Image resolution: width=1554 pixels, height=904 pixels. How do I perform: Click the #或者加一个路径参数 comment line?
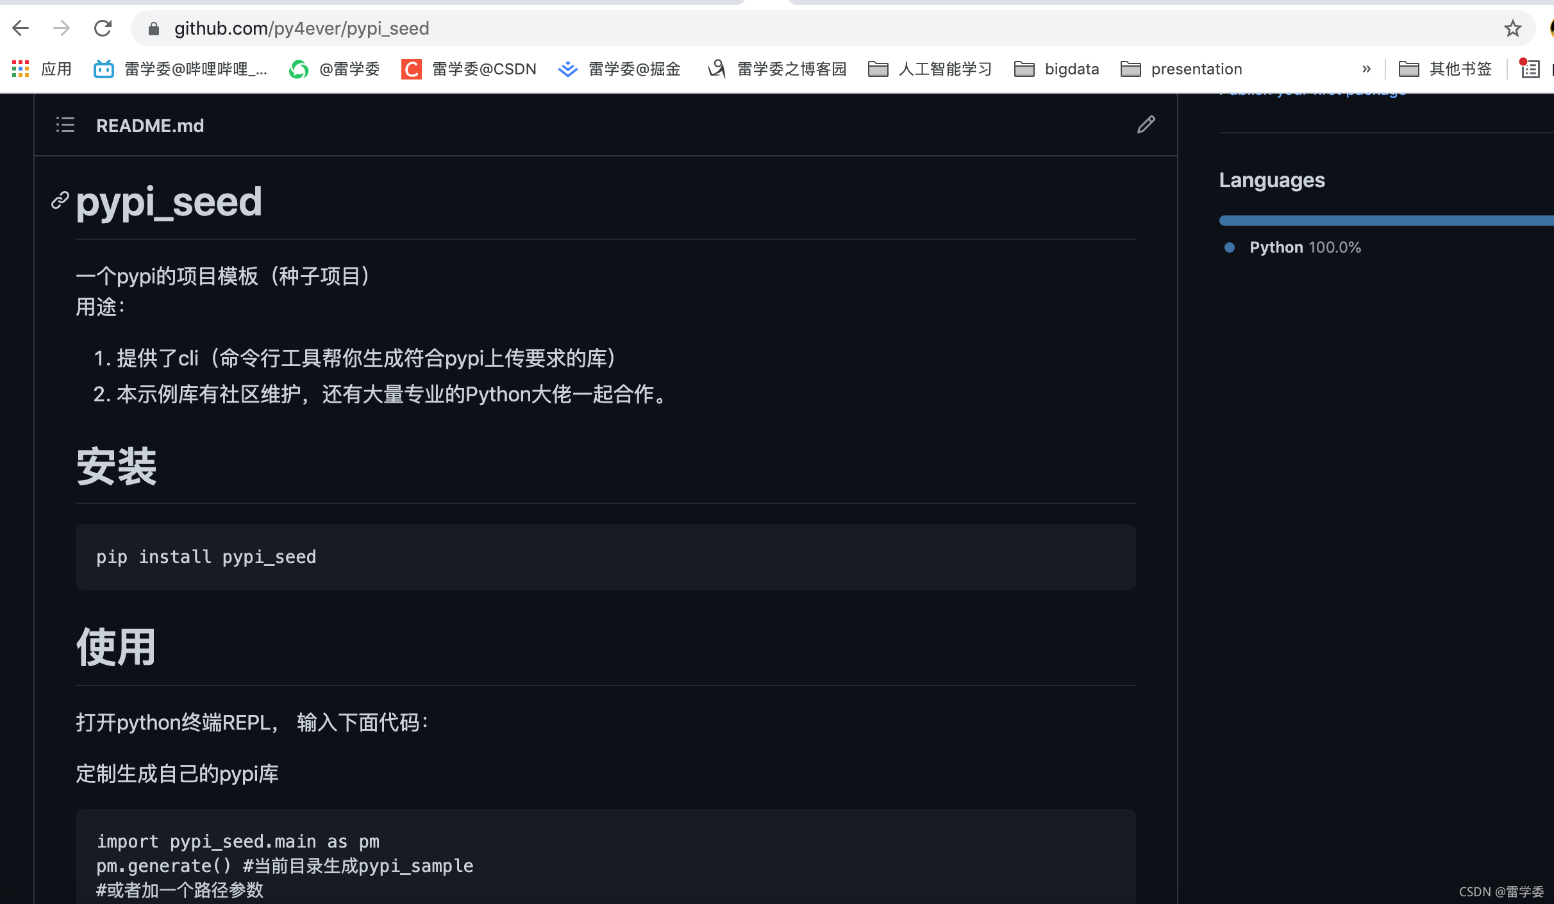[180, 890]
